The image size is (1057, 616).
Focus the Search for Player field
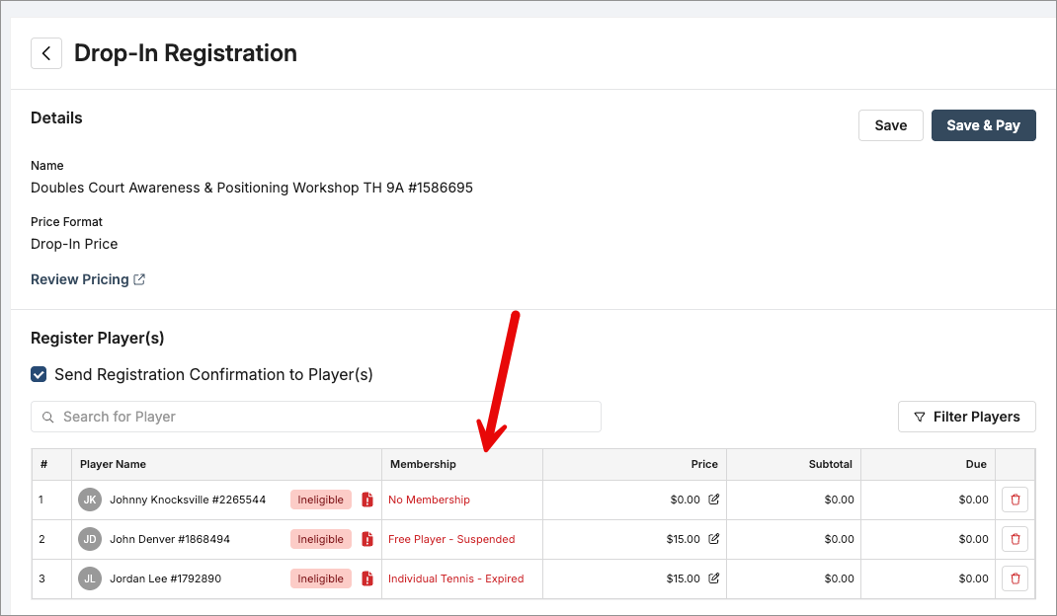[316, 417]
